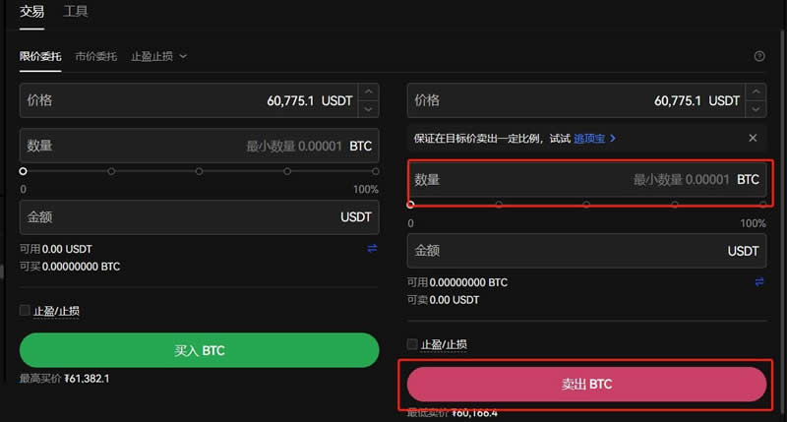Enable 止盈/止损 checkbox on buy side
The height and width of the screenshot is (422, 787).
(x=26, y=311)
